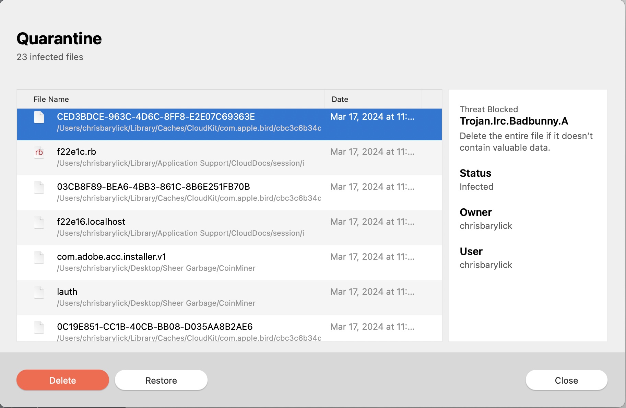Delete the selected quarantined file
Image resolution: width=626 pixels, height=408 pixels.
62,380
